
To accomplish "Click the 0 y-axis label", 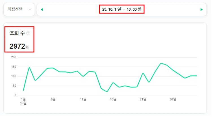I will click(x=15, y=95).
